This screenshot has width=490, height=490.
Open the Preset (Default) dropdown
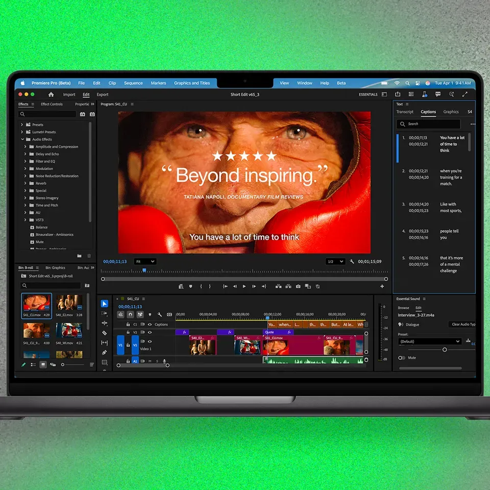429,341
